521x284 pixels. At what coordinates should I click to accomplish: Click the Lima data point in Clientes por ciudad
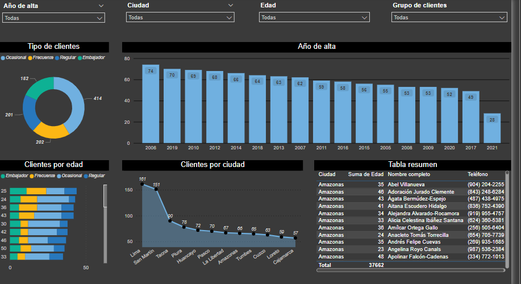click(x=142, y=184)
